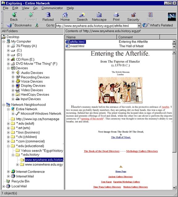Open the Search toolbar icon
Viewport: 178px width, 197px height.
click(x=82, y=15)
